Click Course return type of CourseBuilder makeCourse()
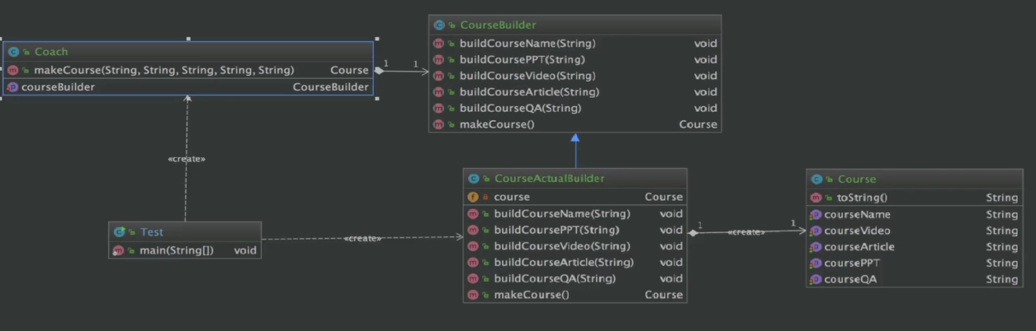The height and width of the screenshot is (331, 1036). pyautogui.click(x=698, y=124)
